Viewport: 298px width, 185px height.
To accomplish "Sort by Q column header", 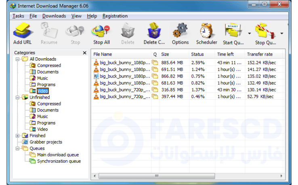I will coord(155,55).
